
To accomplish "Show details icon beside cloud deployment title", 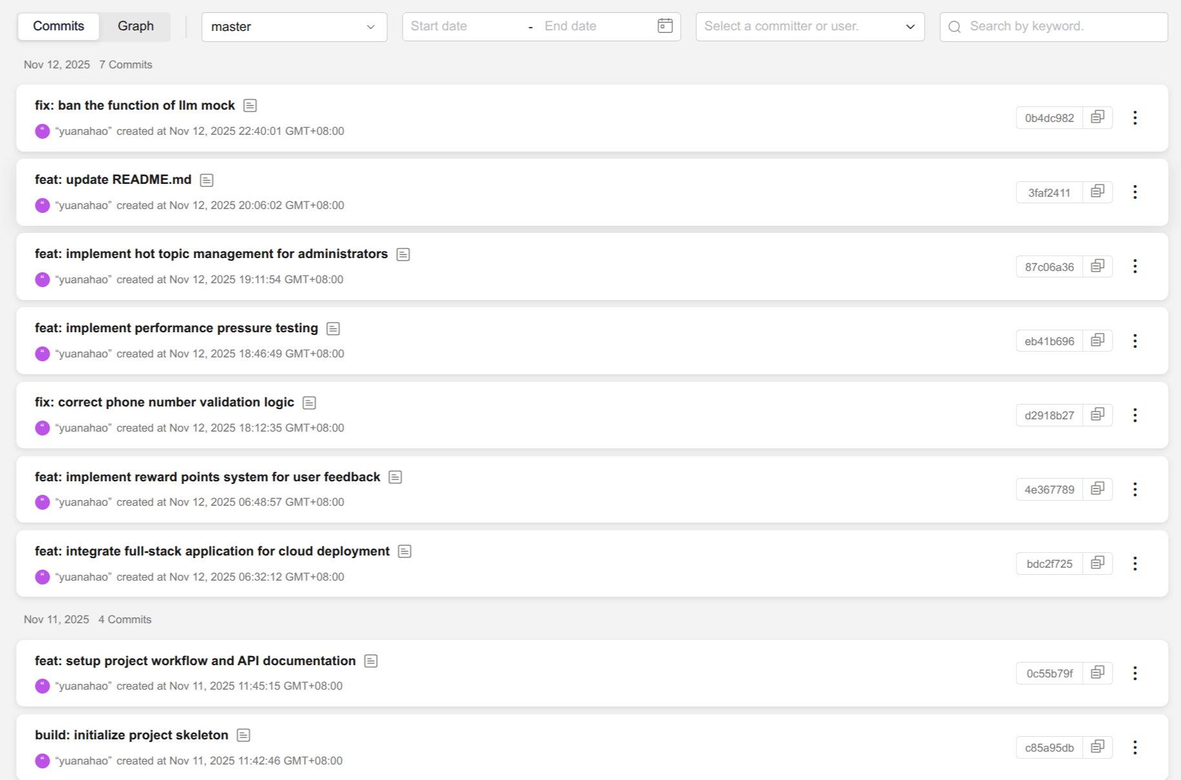I will click(405, 551).
